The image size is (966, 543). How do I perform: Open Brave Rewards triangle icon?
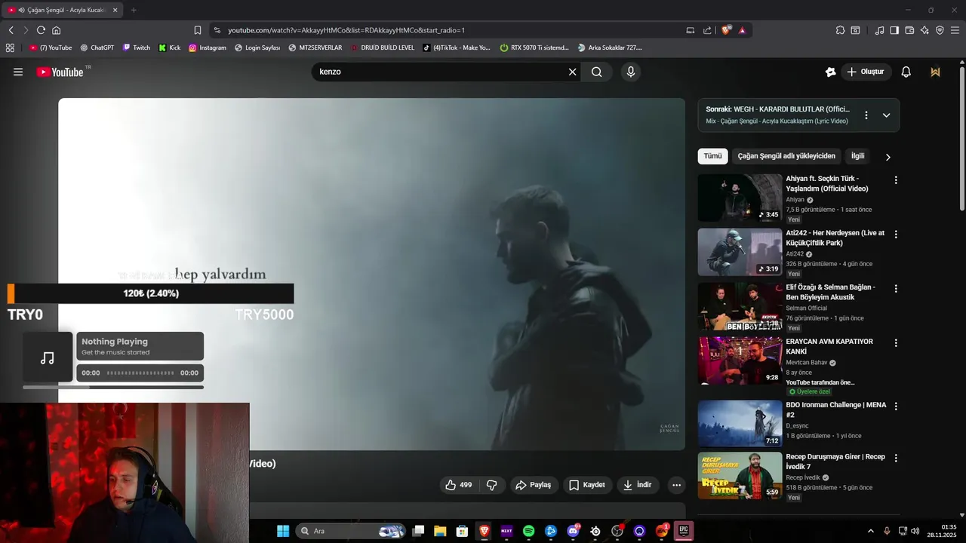[743, 30]
